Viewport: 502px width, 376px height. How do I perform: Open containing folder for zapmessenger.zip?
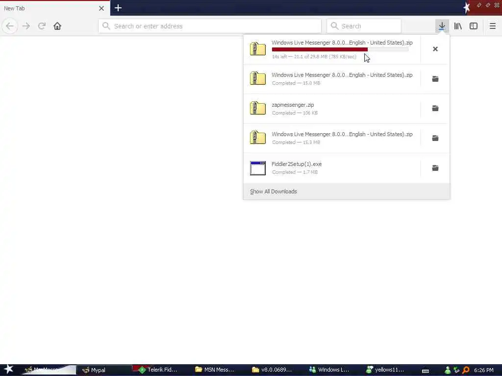(x=435, y=108)
